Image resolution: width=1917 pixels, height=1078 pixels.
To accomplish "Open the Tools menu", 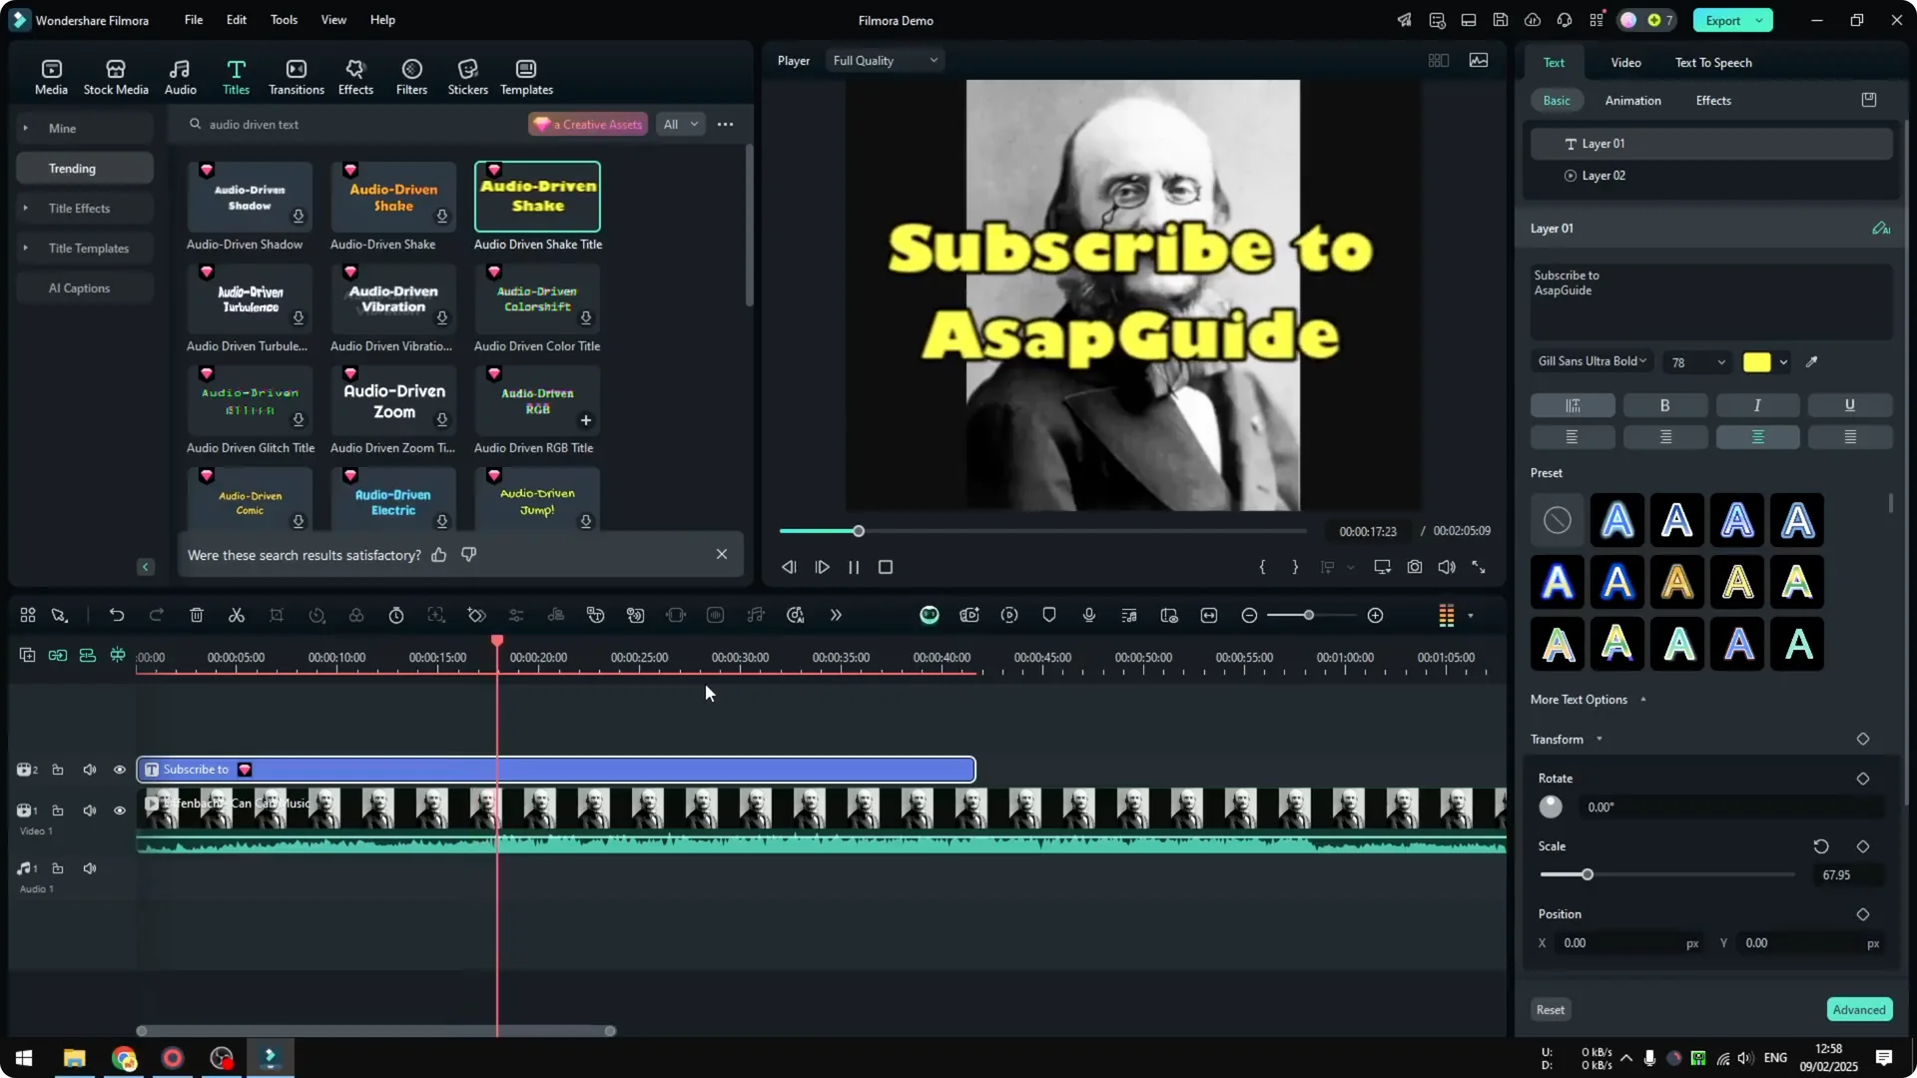I will 283,20.
